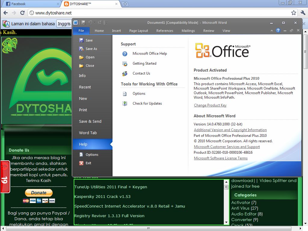Switch to the Insert ribbon tab
The image size is (308, 231).
click(x=116, y=31)
